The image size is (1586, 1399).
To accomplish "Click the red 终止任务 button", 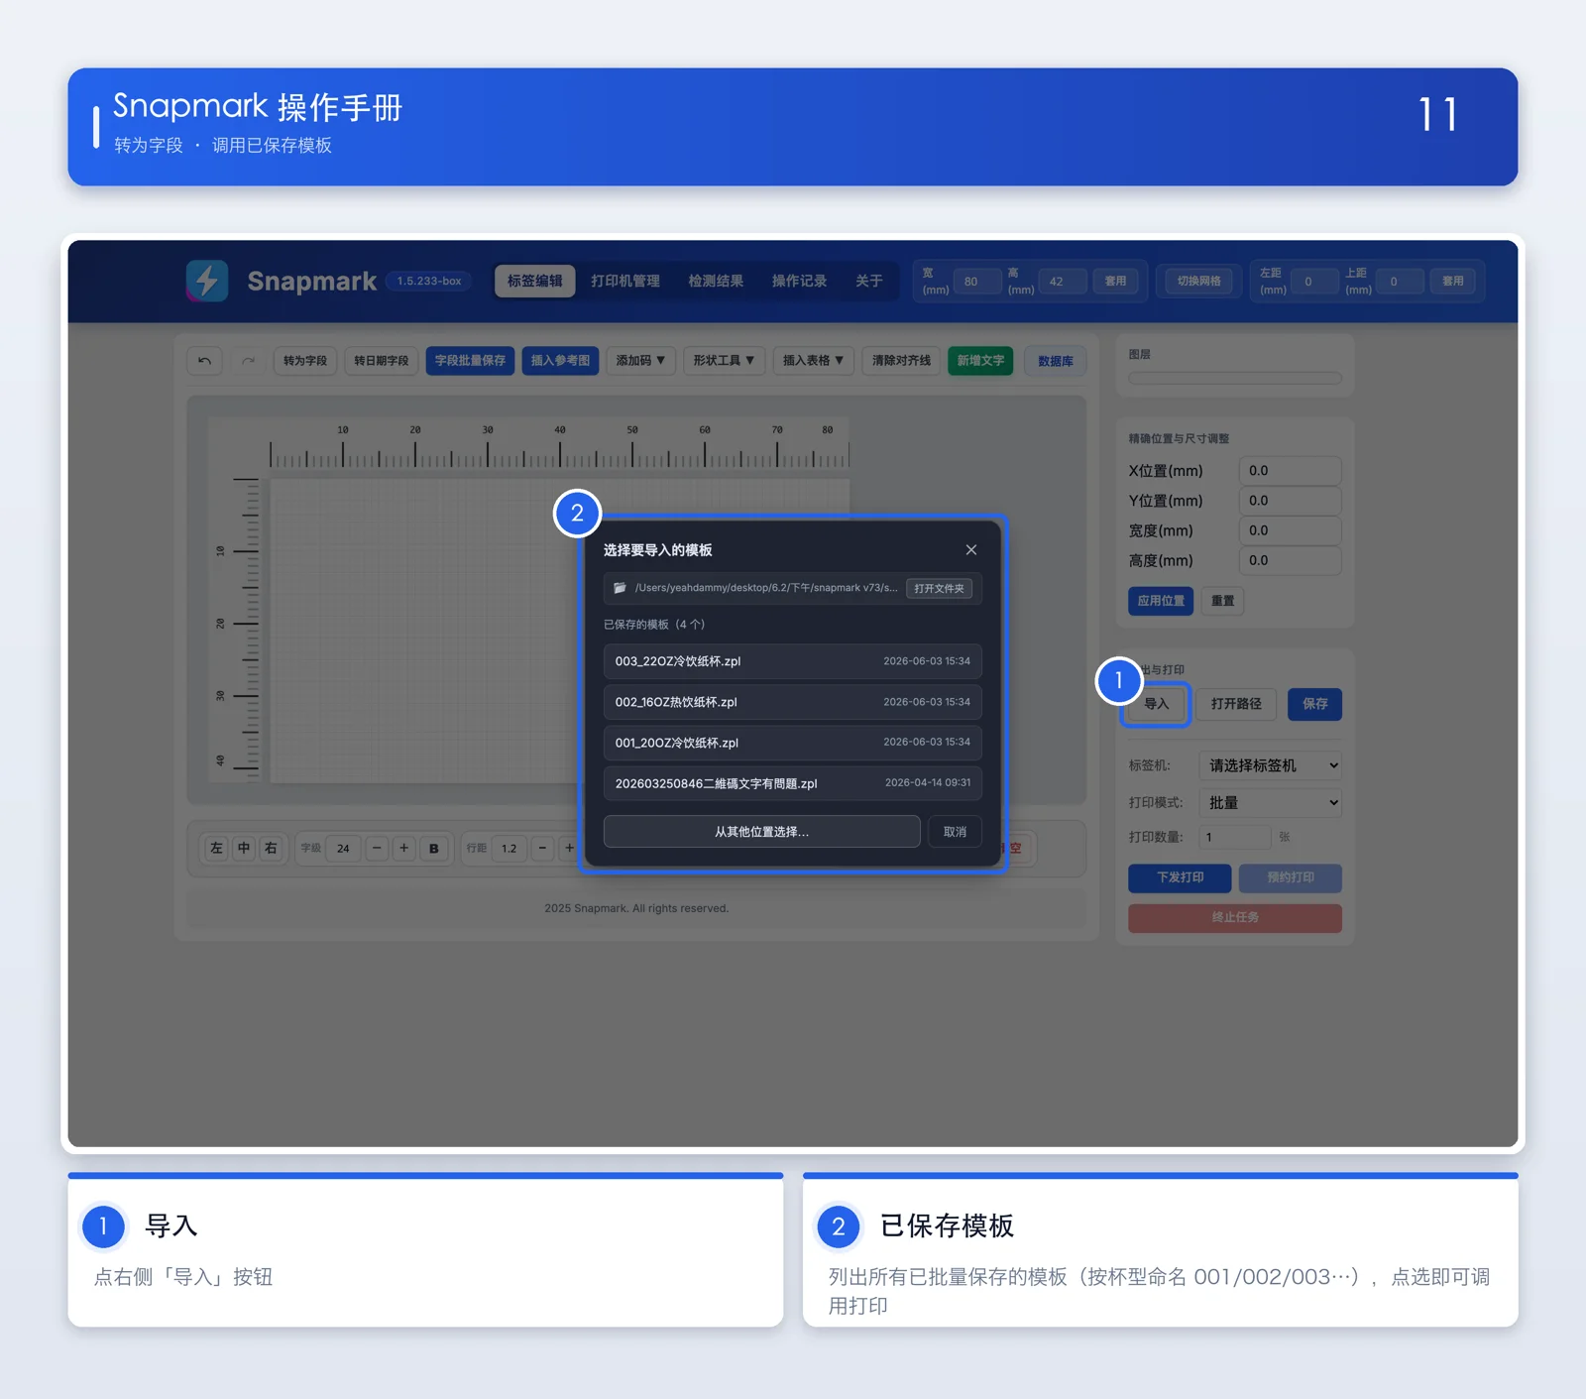I will 1235,918.
